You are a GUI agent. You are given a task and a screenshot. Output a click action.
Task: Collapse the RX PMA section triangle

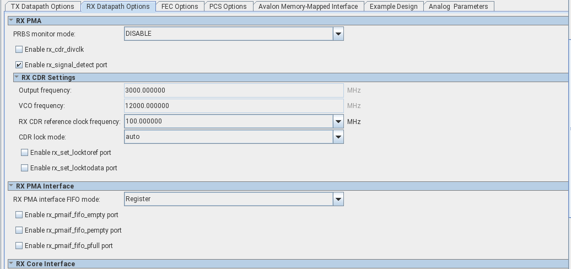[11, 21]
